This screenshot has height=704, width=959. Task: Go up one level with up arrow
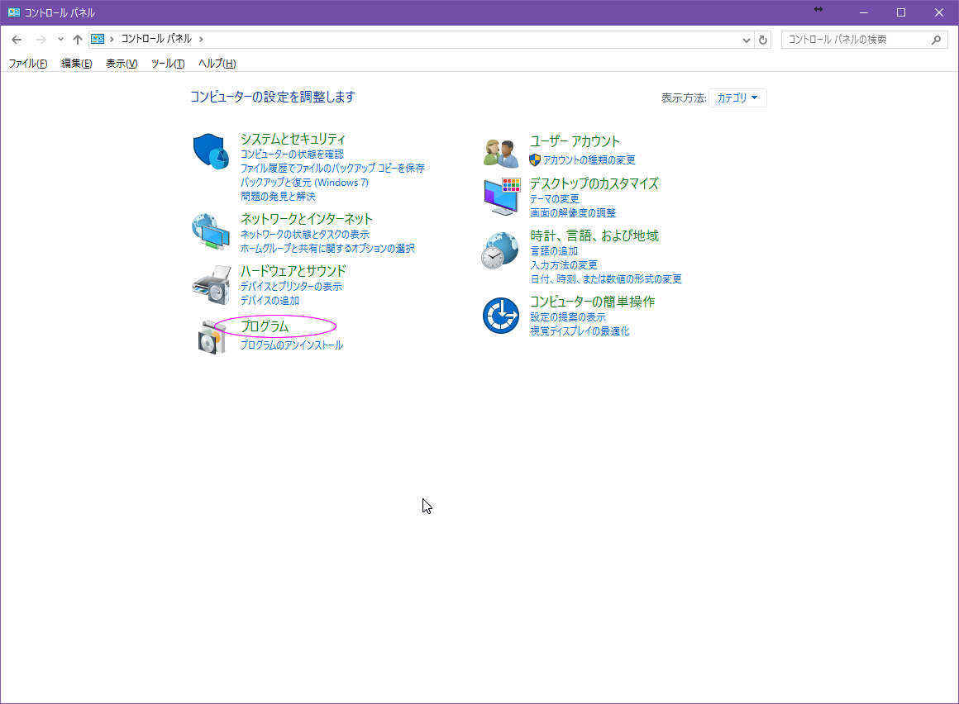coord(78,40)
